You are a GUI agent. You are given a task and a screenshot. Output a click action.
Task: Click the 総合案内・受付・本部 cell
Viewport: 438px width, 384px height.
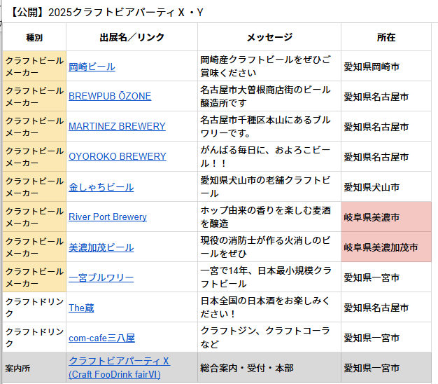[x=269, y=367]
